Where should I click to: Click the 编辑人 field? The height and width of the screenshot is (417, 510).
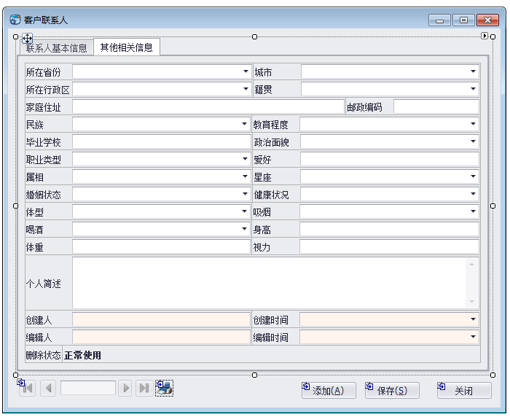click(161, 338)
